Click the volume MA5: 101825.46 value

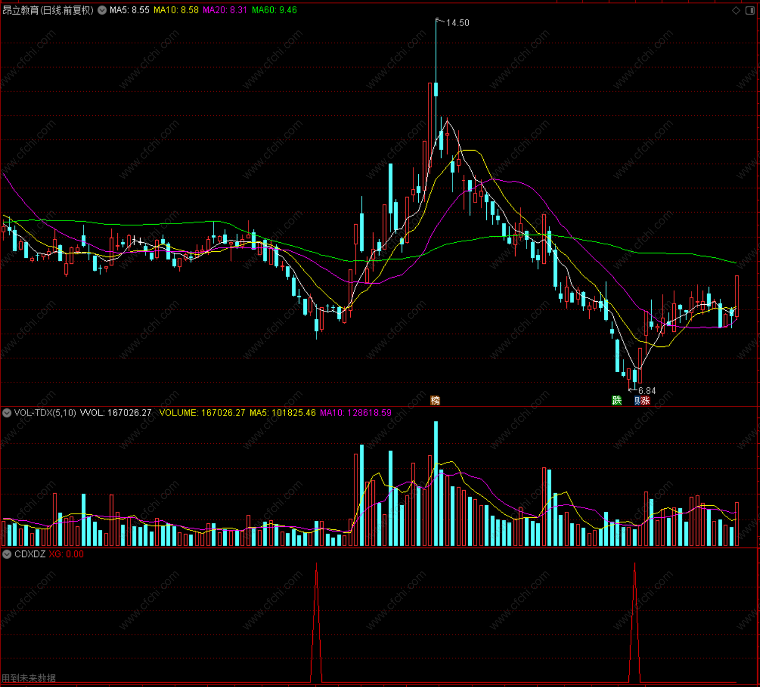(283, 413)
